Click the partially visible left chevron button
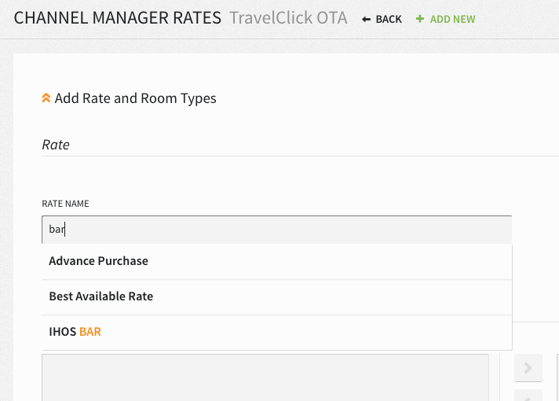This screenshot has height=401, width=559. [x=528, y=395]
